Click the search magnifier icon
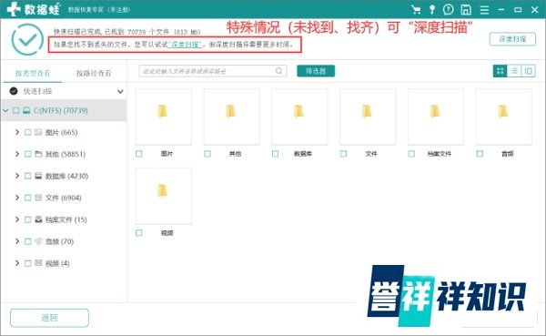The image size is (546, 336). pyautogui.click(x=279, y=71)
